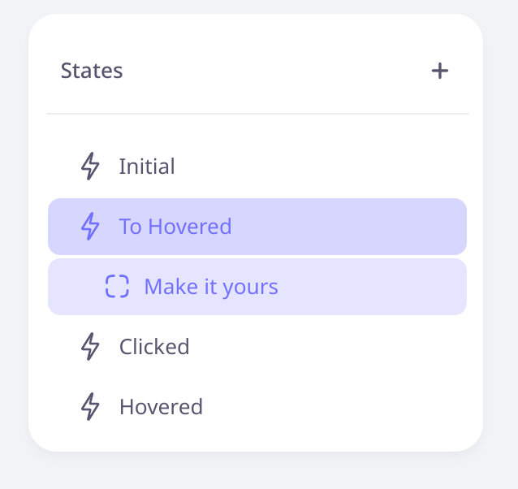Click empty space in the Make it yours row

tap(370, 287)
